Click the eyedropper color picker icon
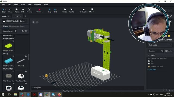The width and height of the screenshot is (174, 97). 171,16
